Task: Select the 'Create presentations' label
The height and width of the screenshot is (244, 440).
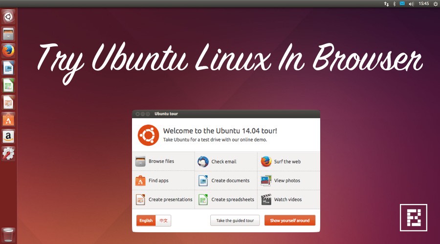Action: [170, 200]
